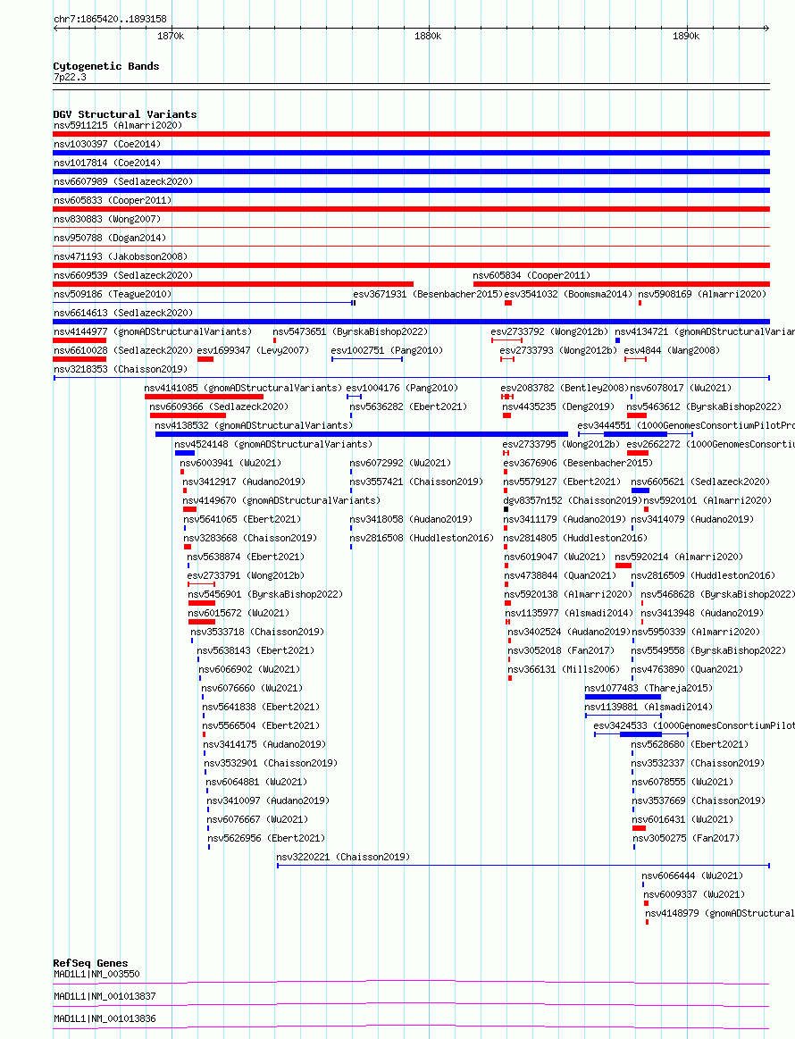
Task: Click the long blue nsv4138532 variant bar
Action: click(x=361, y=434)
